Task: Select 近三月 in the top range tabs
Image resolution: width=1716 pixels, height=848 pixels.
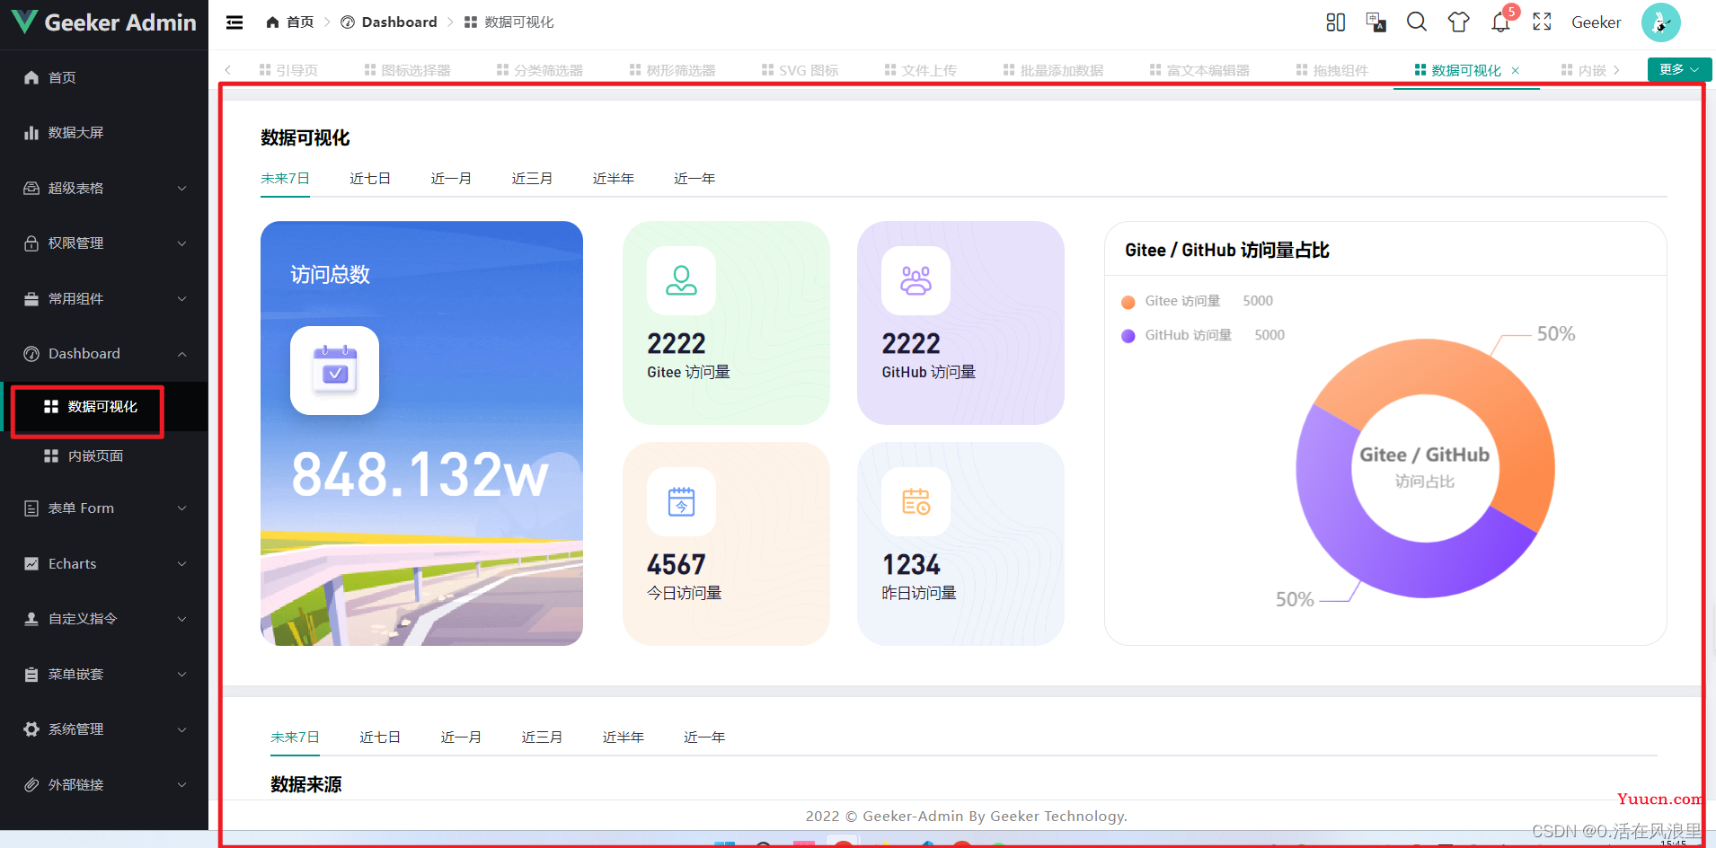Action: click(x=532, y=179)
